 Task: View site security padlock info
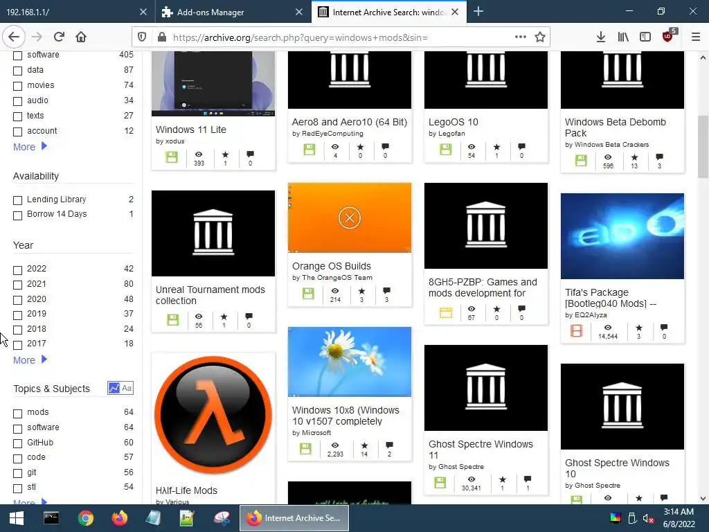[162, 37]
